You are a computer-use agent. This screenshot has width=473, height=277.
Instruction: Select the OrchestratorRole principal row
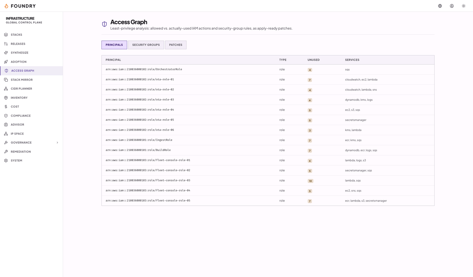click(x=268, y=70)
